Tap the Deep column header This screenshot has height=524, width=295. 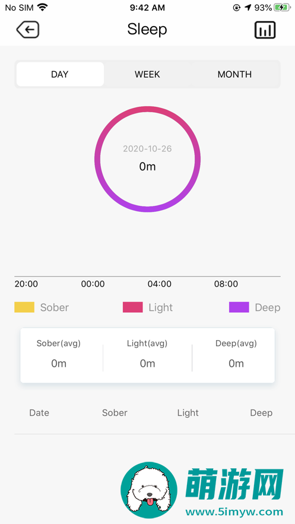(261, 413)
